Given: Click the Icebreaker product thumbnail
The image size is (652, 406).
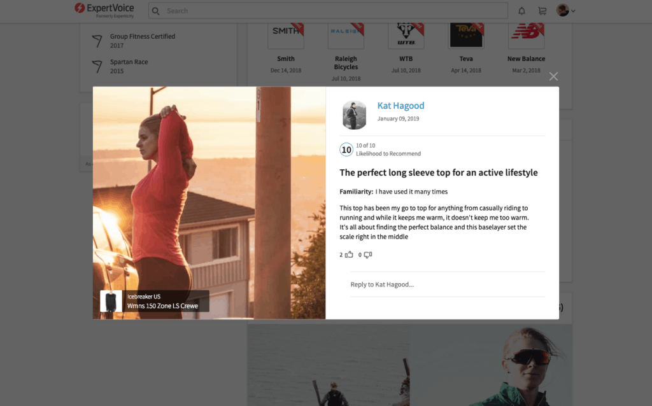Looking at the screenshot, I should (x=111, y=301).
